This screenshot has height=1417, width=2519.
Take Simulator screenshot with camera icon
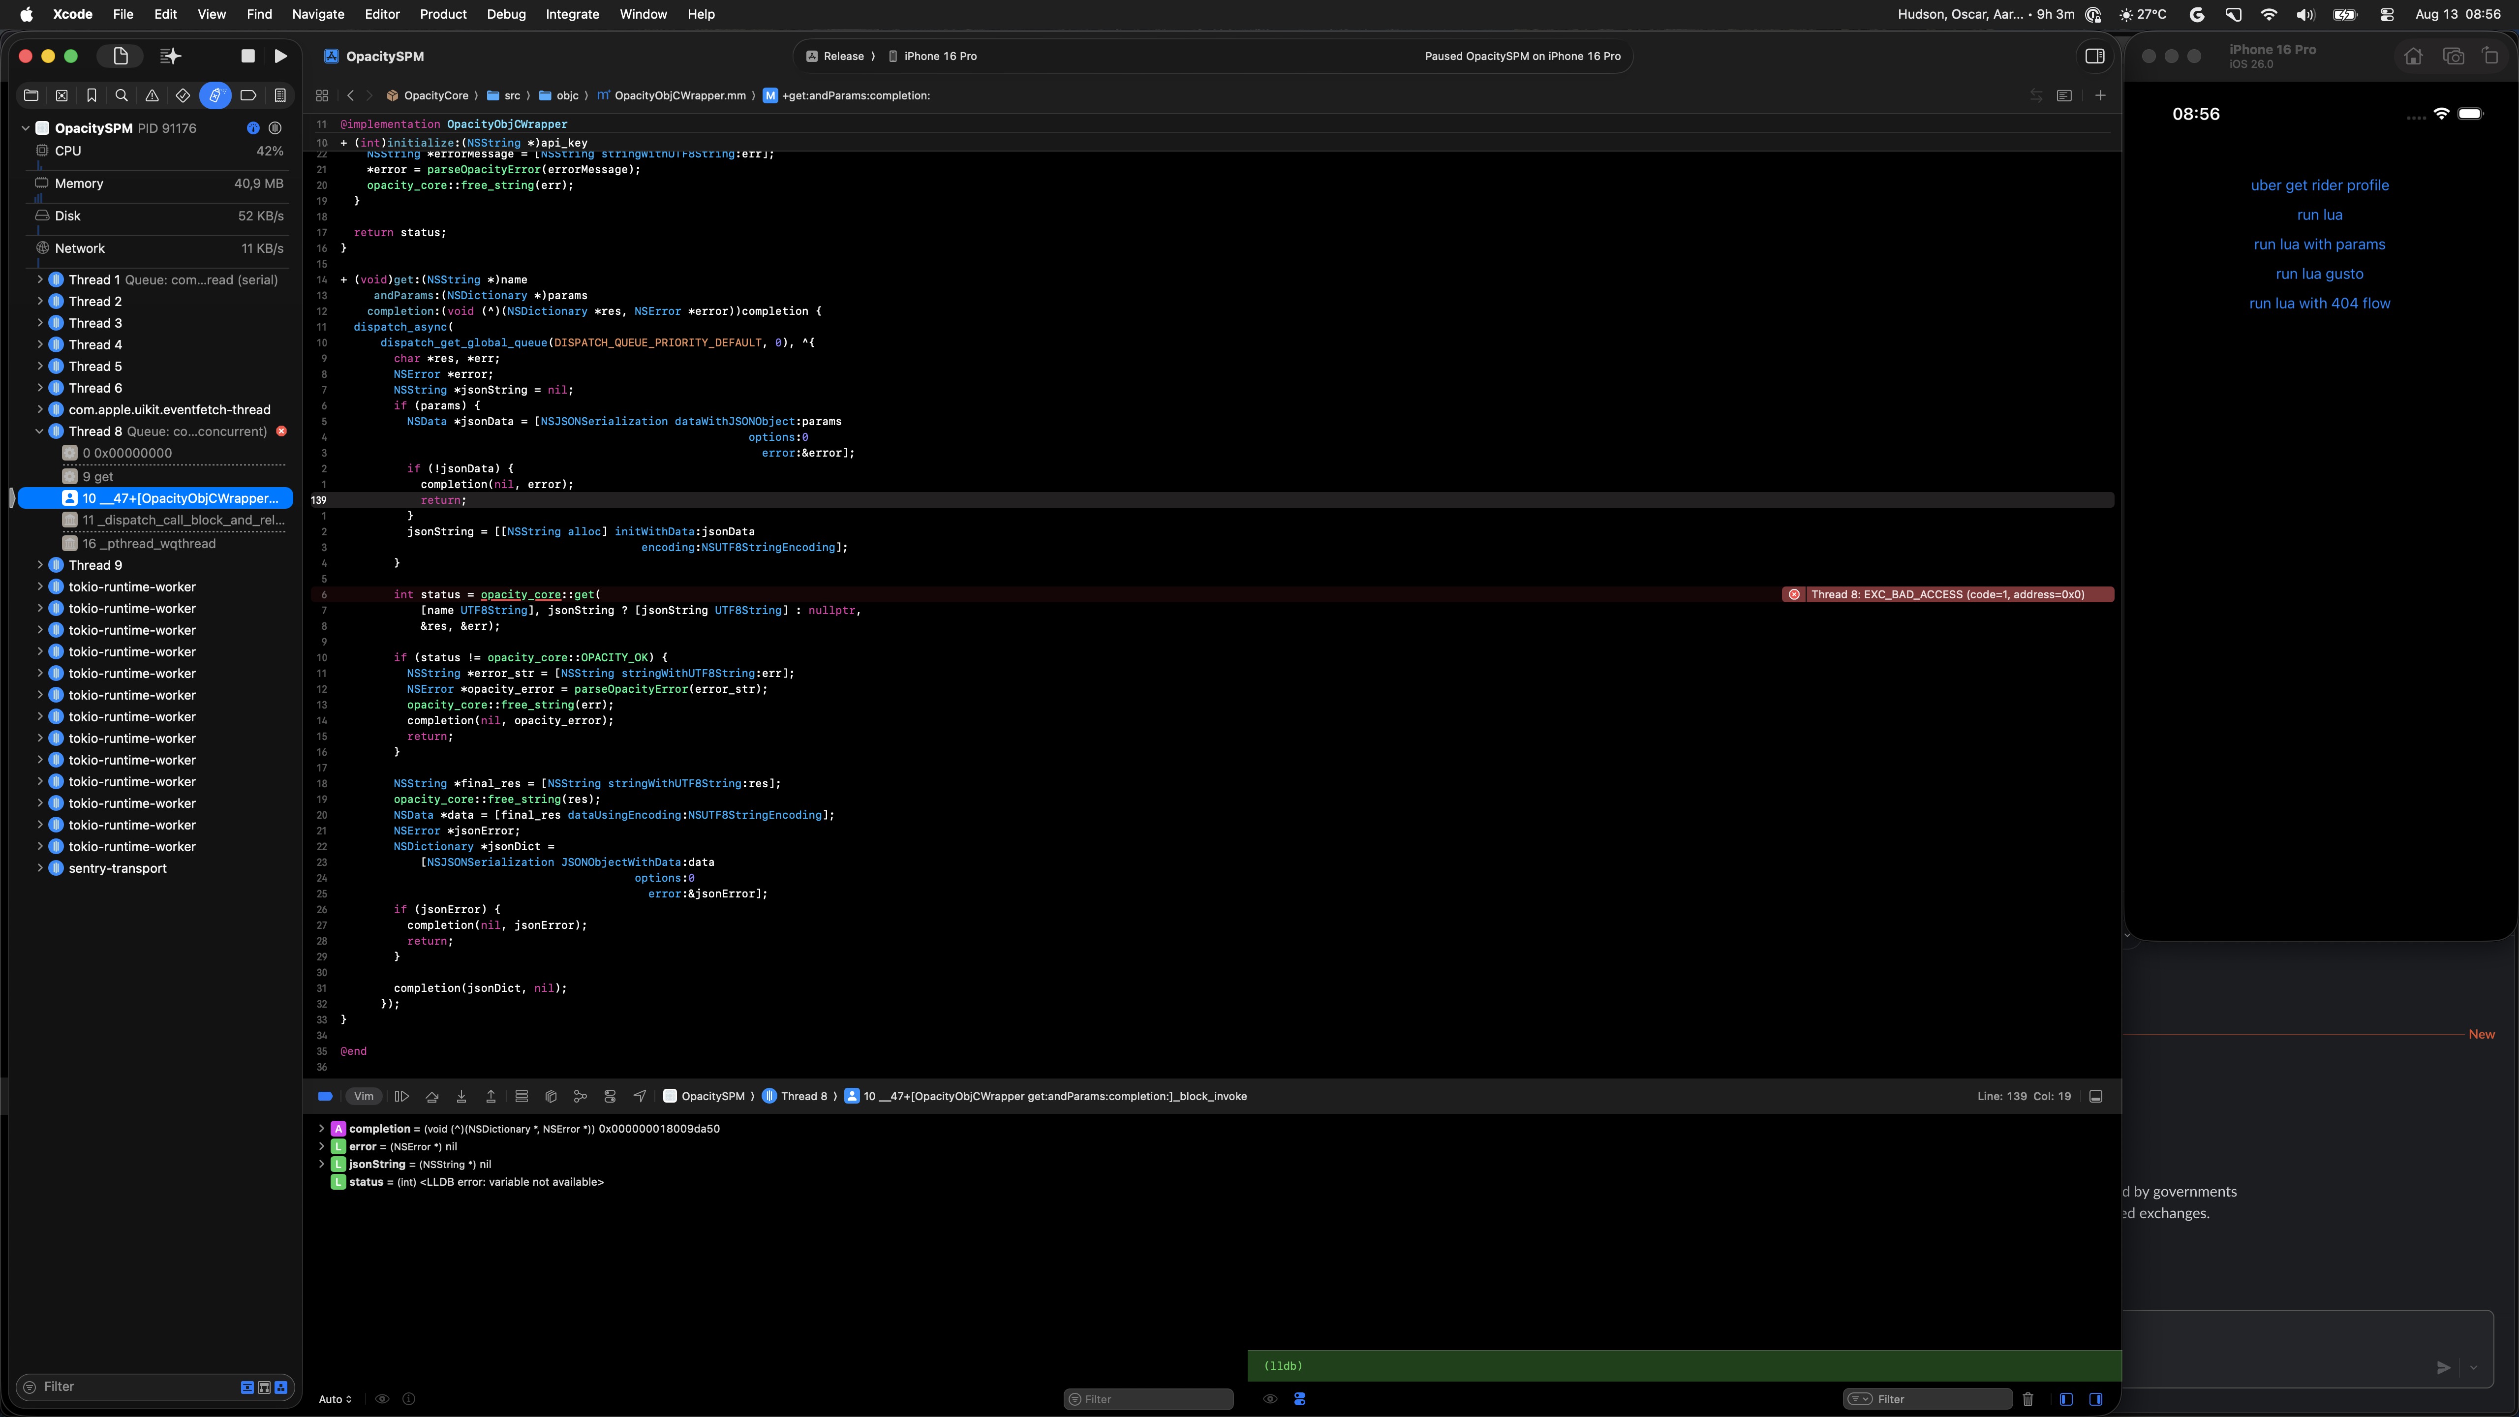[2453, 56]
